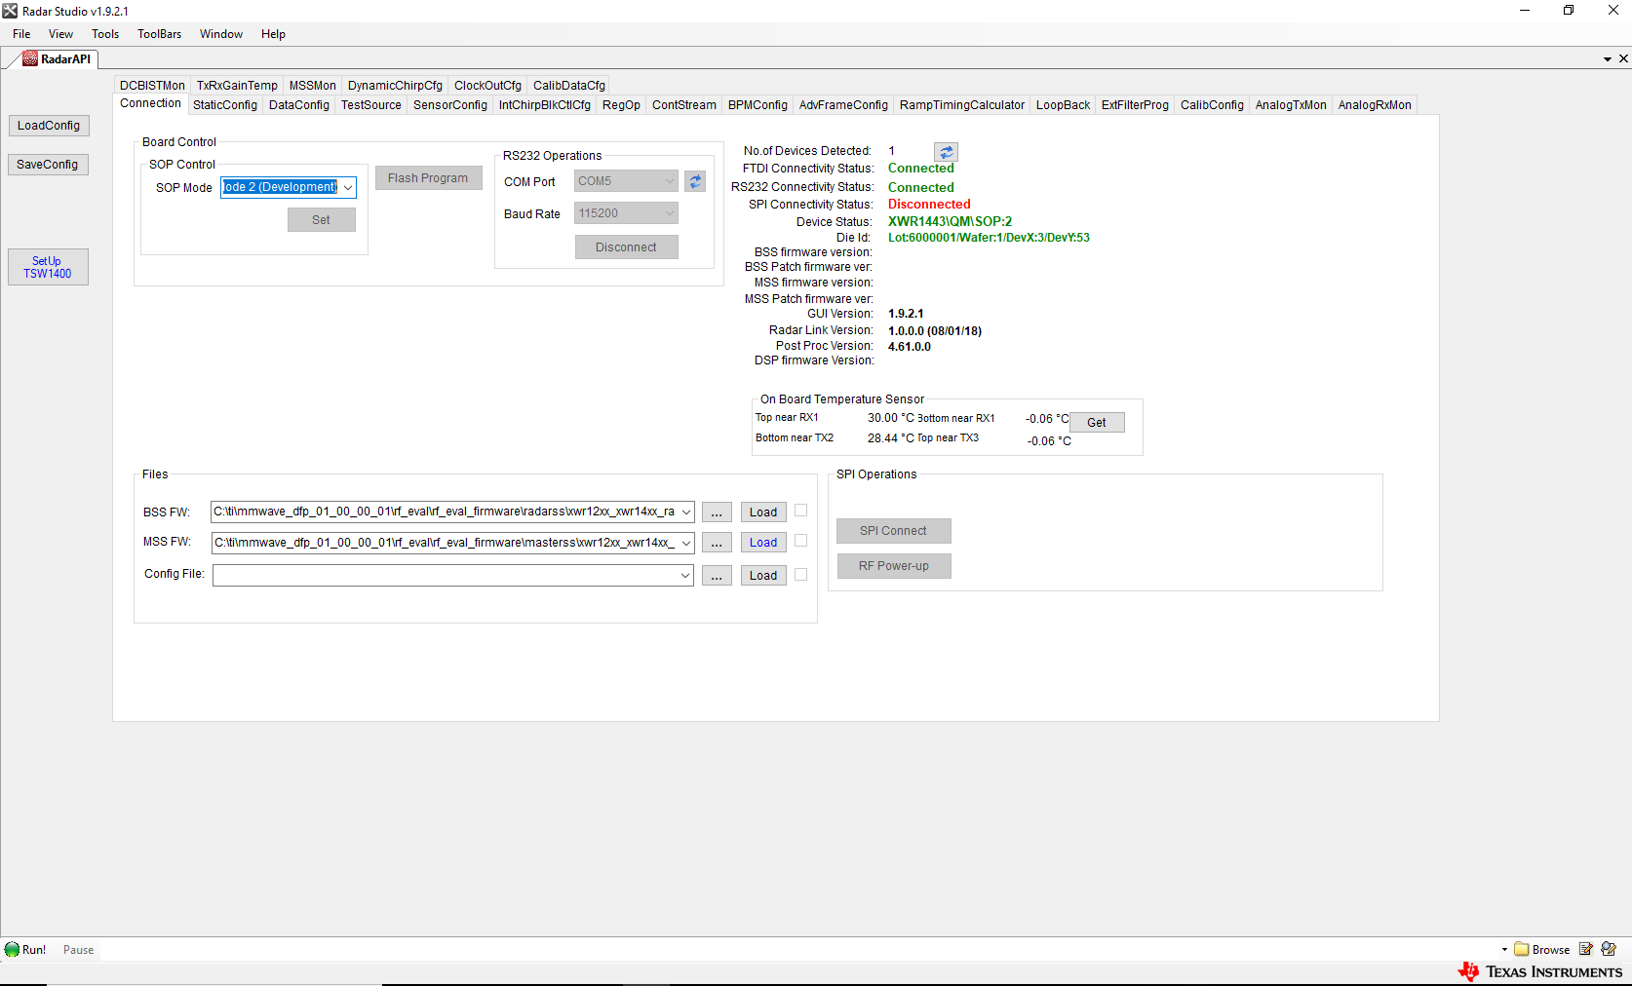Open the View menu
This screenshot has height=986, width=1632.
click(x=60, y=34)
